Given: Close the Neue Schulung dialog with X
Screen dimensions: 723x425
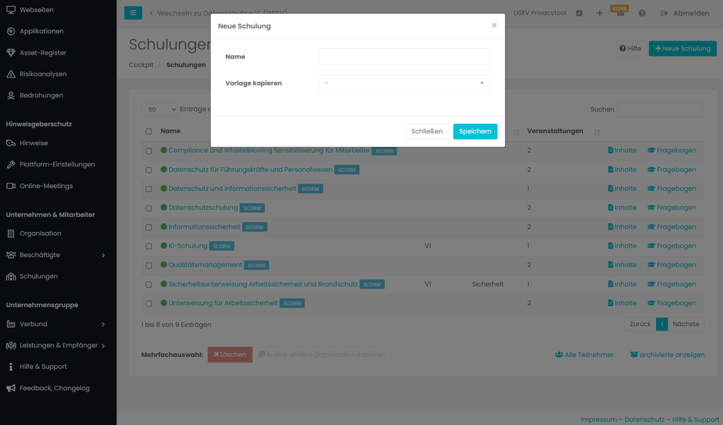Looking at the screenshot, I should [494, 25].
